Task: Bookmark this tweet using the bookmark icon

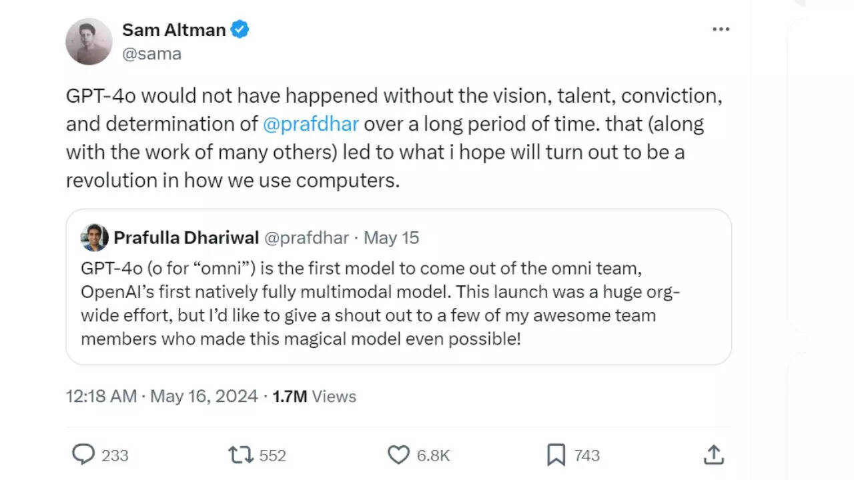Action: coord(556,455)
